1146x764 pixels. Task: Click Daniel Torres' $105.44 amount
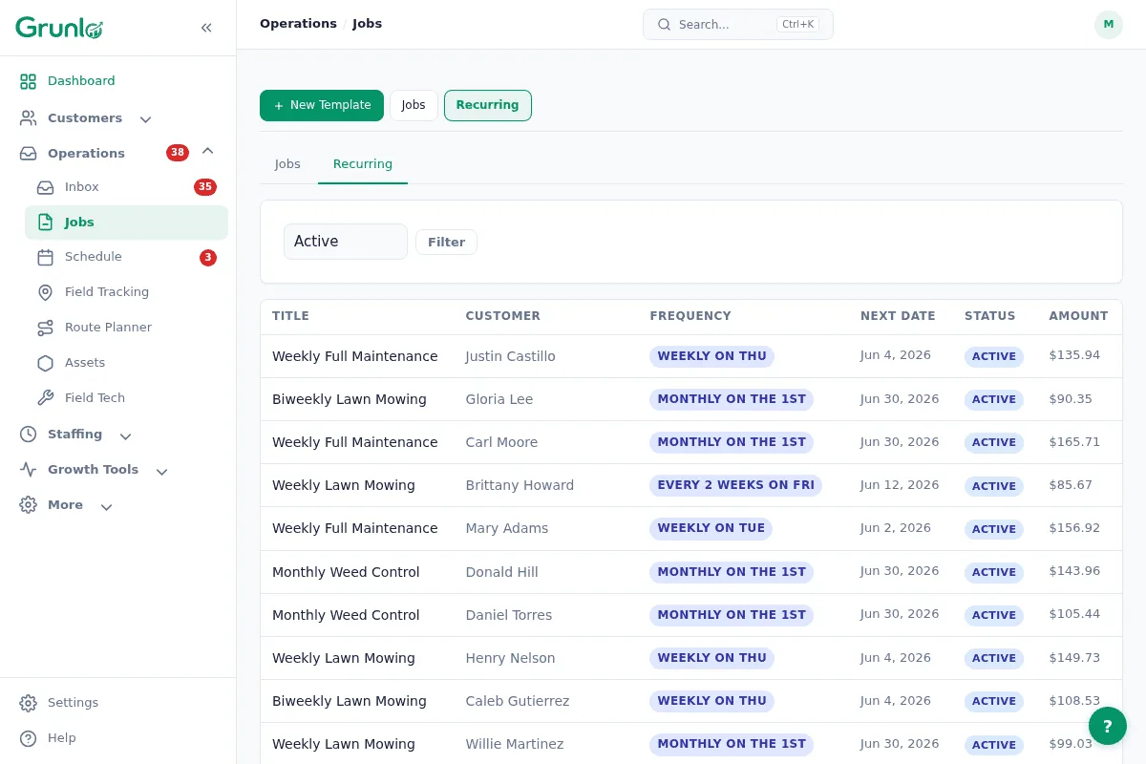tap(1074, 615)
